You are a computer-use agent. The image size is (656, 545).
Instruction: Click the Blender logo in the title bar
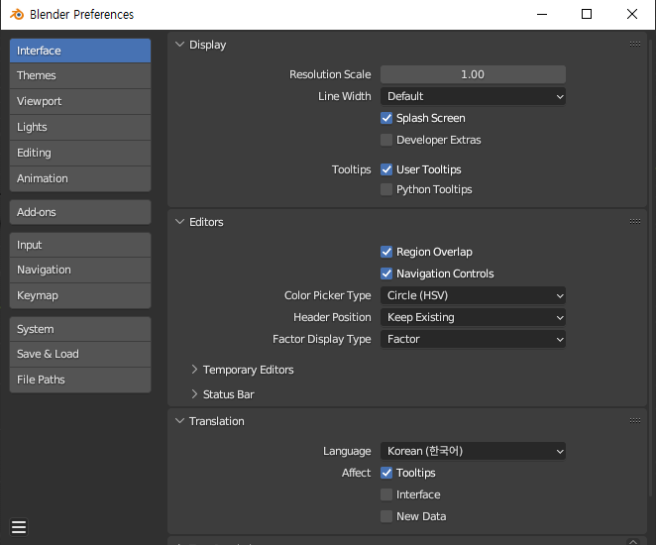(x=17, y=15)
